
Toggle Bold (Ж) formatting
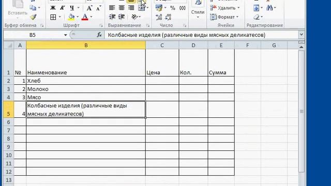(53, 8)
